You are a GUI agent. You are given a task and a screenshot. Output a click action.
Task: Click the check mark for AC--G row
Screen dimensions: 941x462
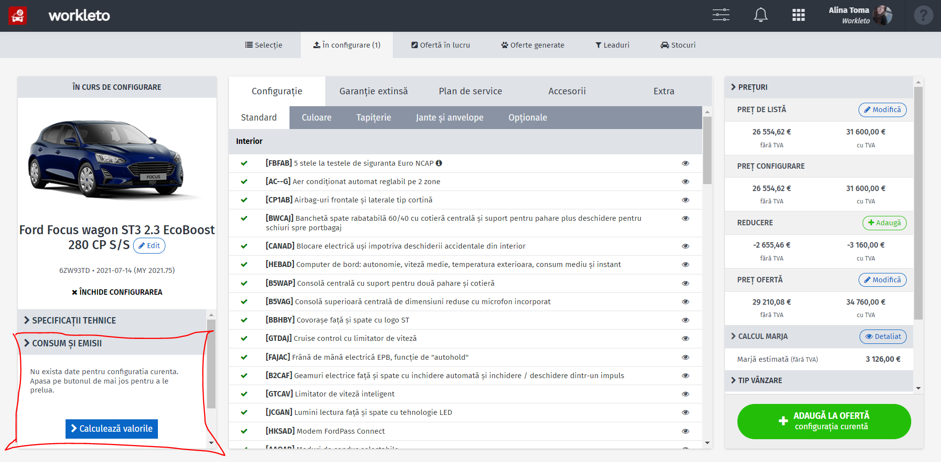click(x=244, y=181)
